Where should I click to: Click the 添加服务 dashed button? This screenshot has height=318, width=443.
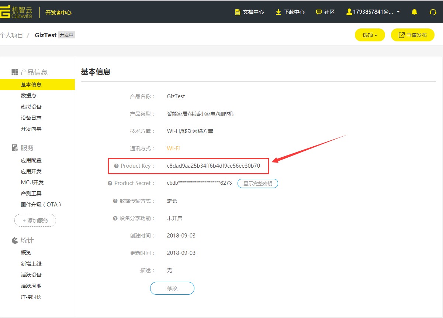coord(35,220)
